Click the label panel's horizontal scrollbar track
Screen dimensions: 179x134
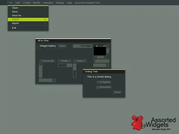[100, 57]
